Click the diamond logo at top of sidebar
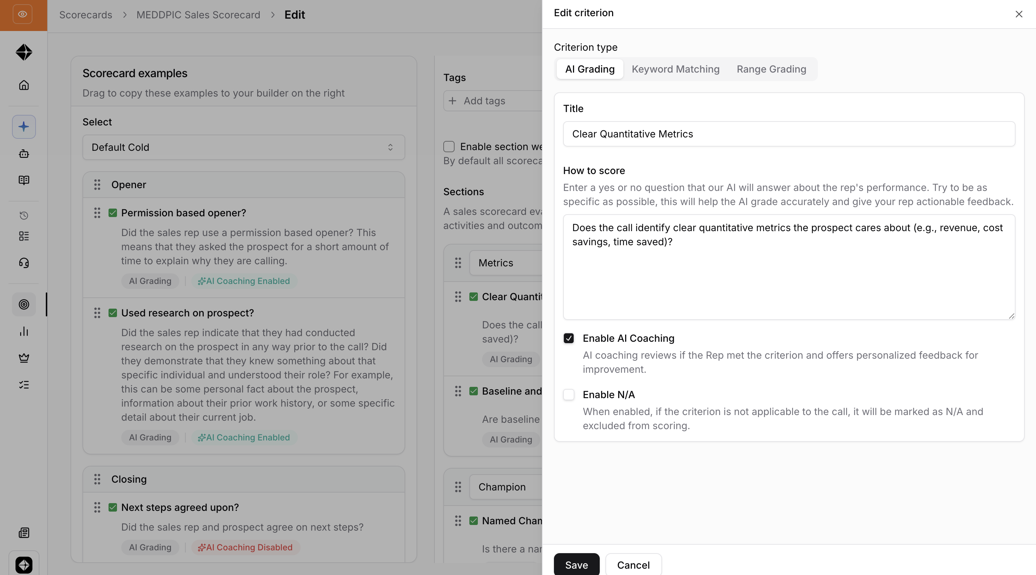1036x575 pixels. (24, 52)
